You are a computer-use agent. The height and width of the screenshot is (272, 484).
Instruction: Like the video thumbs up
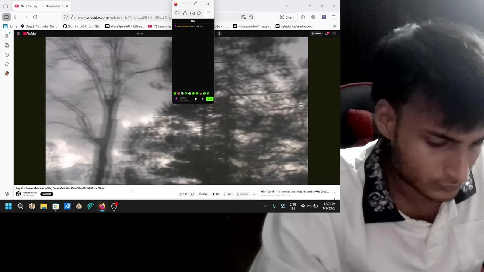tap(183, 194)
